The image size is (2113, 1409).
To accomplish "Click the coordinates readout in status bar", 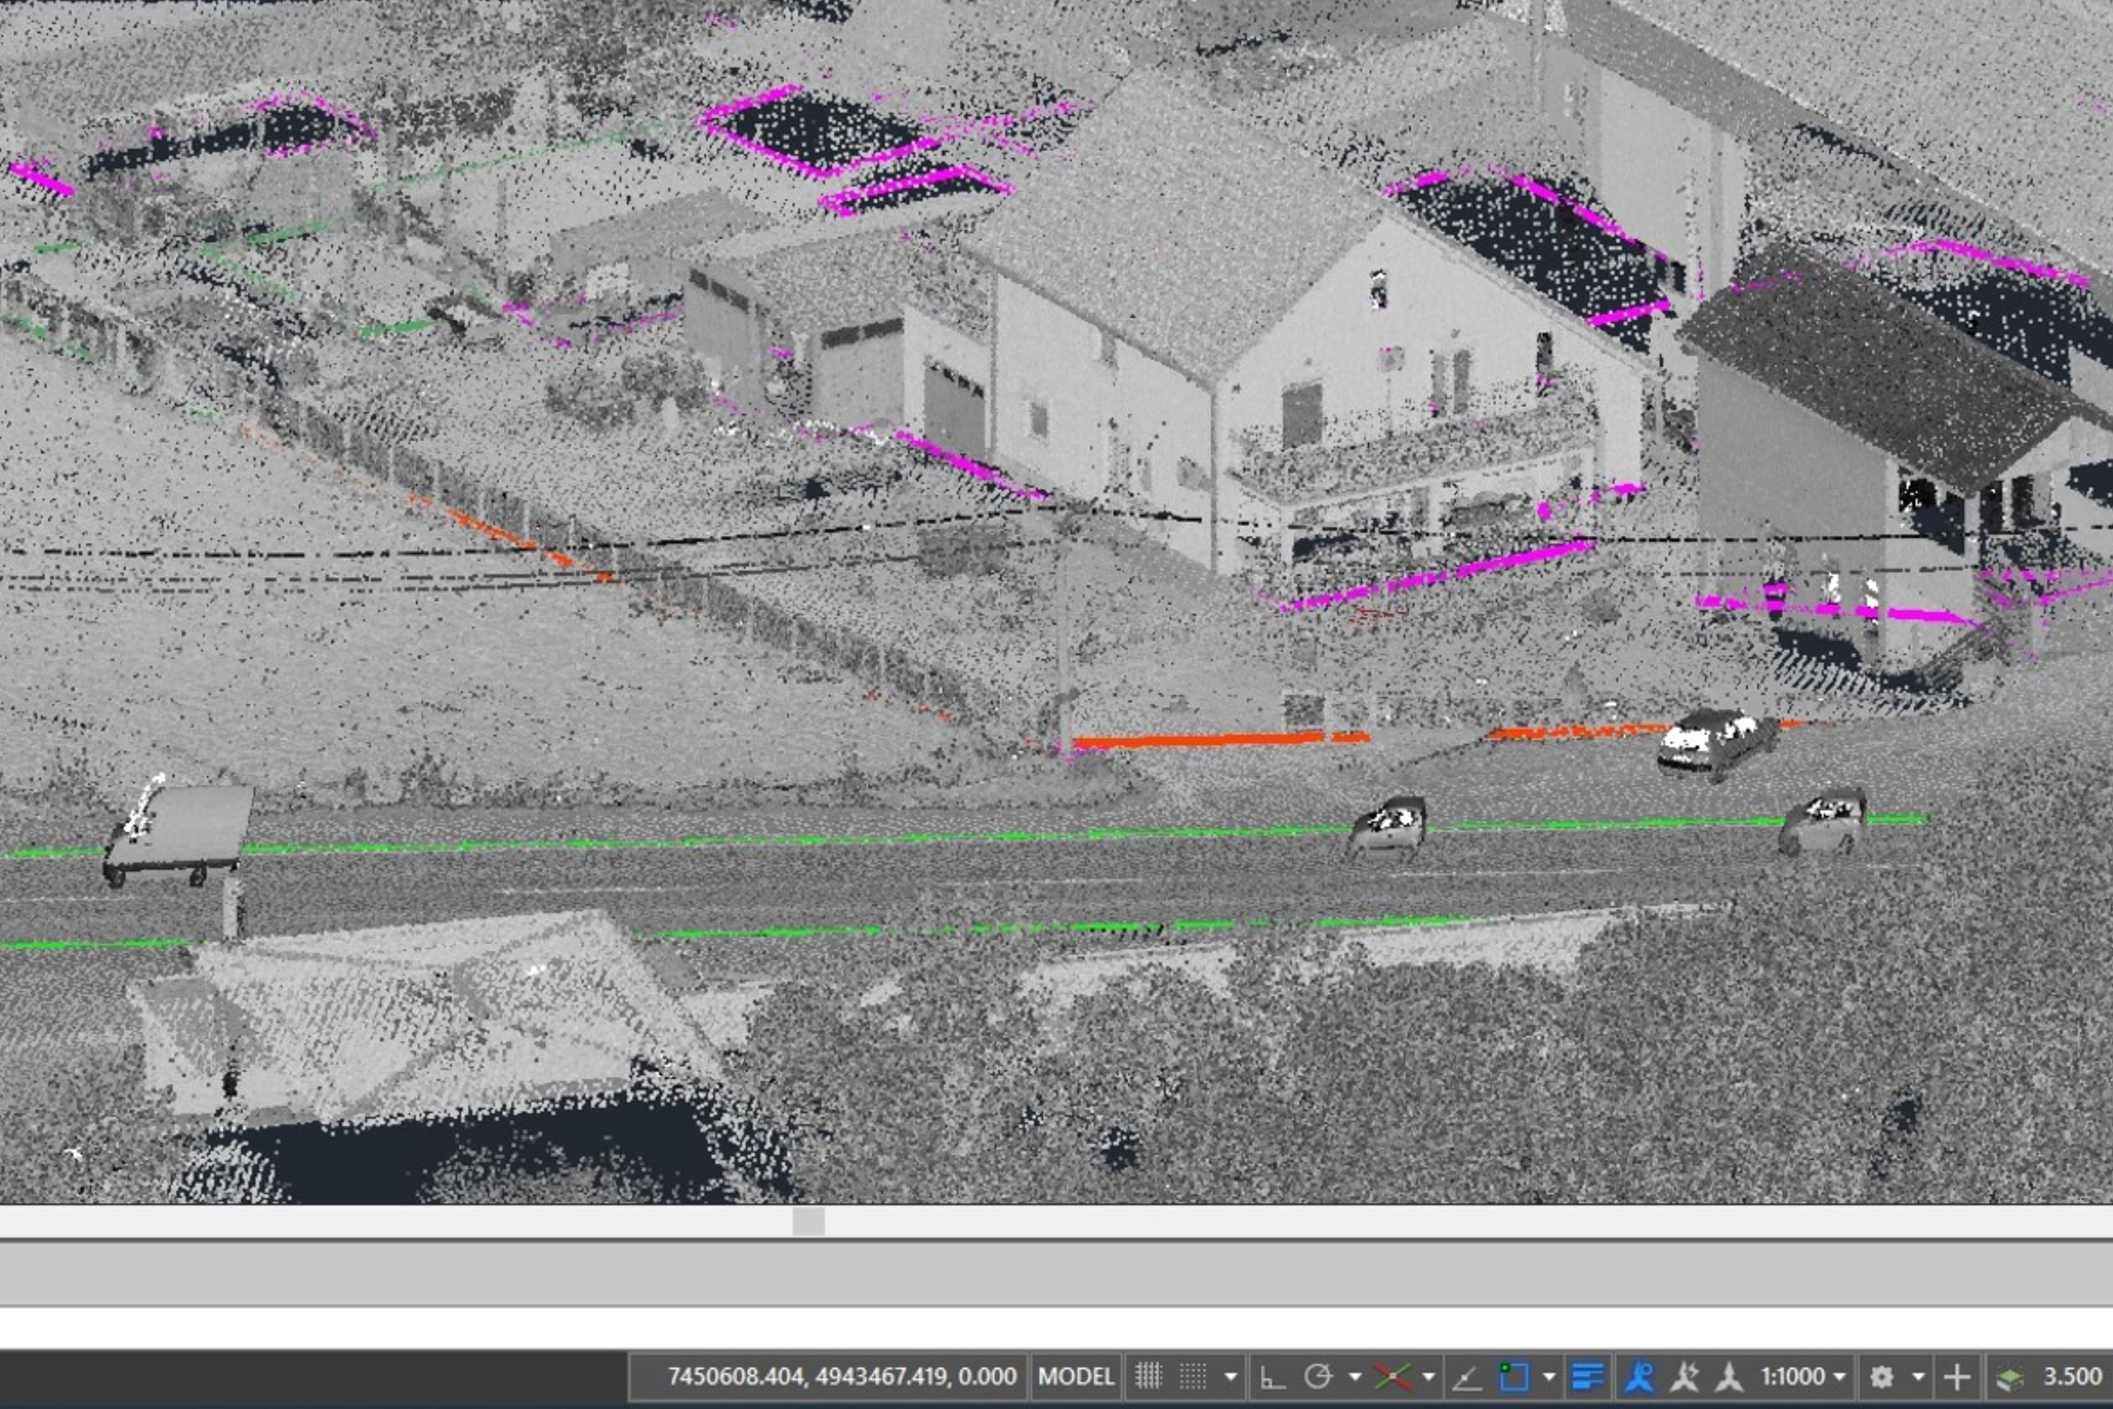I will click(x=842, y=1377).
